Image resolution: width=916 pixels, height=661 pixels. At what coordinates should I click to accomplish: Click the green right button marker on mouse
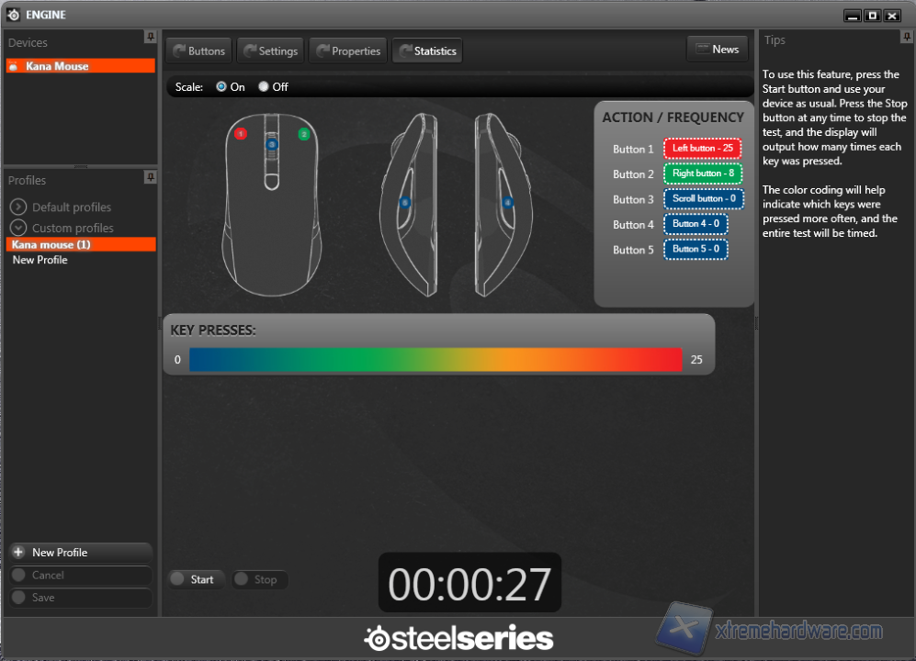point(304,134)
